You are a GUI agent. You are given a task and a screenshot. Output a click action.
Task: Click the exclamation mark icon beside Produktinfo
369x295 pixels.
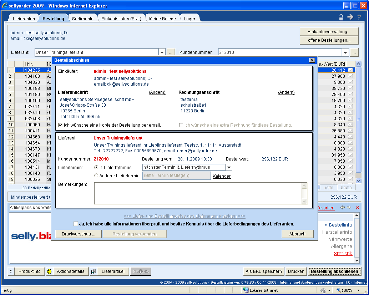(10, 271)
